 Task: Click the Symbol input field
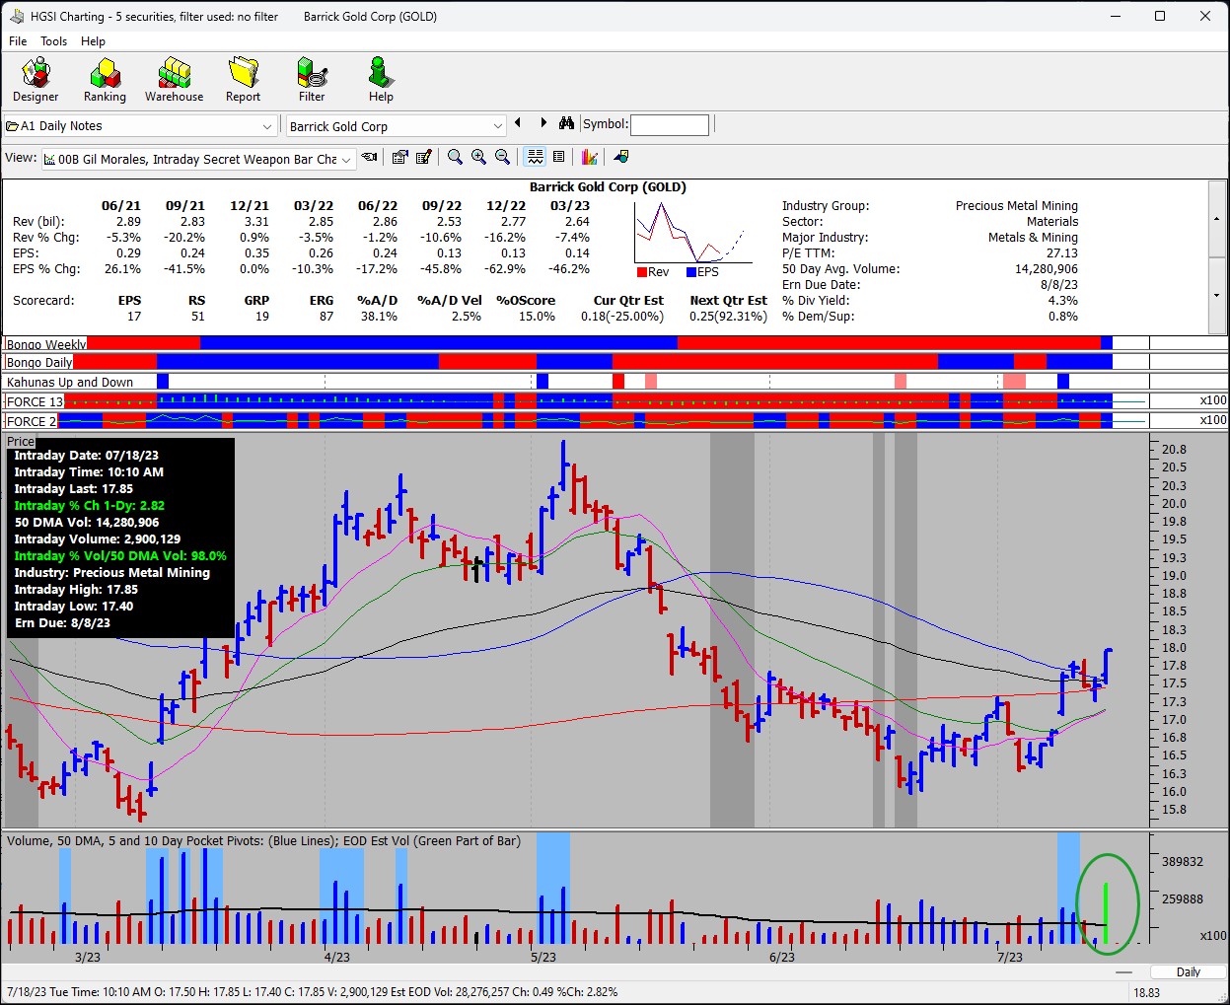[670, 125]
